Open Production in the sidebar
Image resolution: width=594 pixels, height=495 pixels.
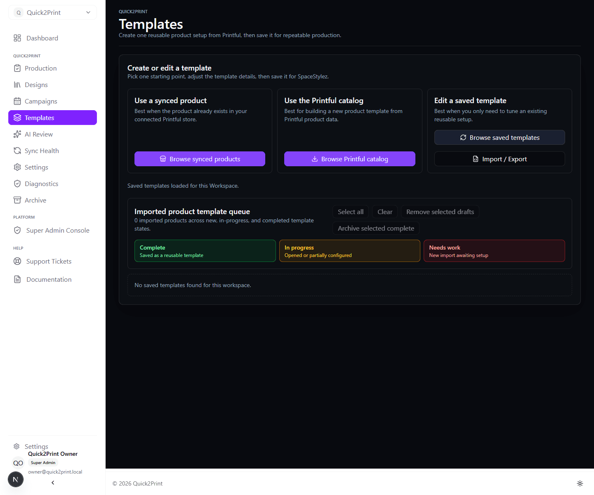point(52,68)
